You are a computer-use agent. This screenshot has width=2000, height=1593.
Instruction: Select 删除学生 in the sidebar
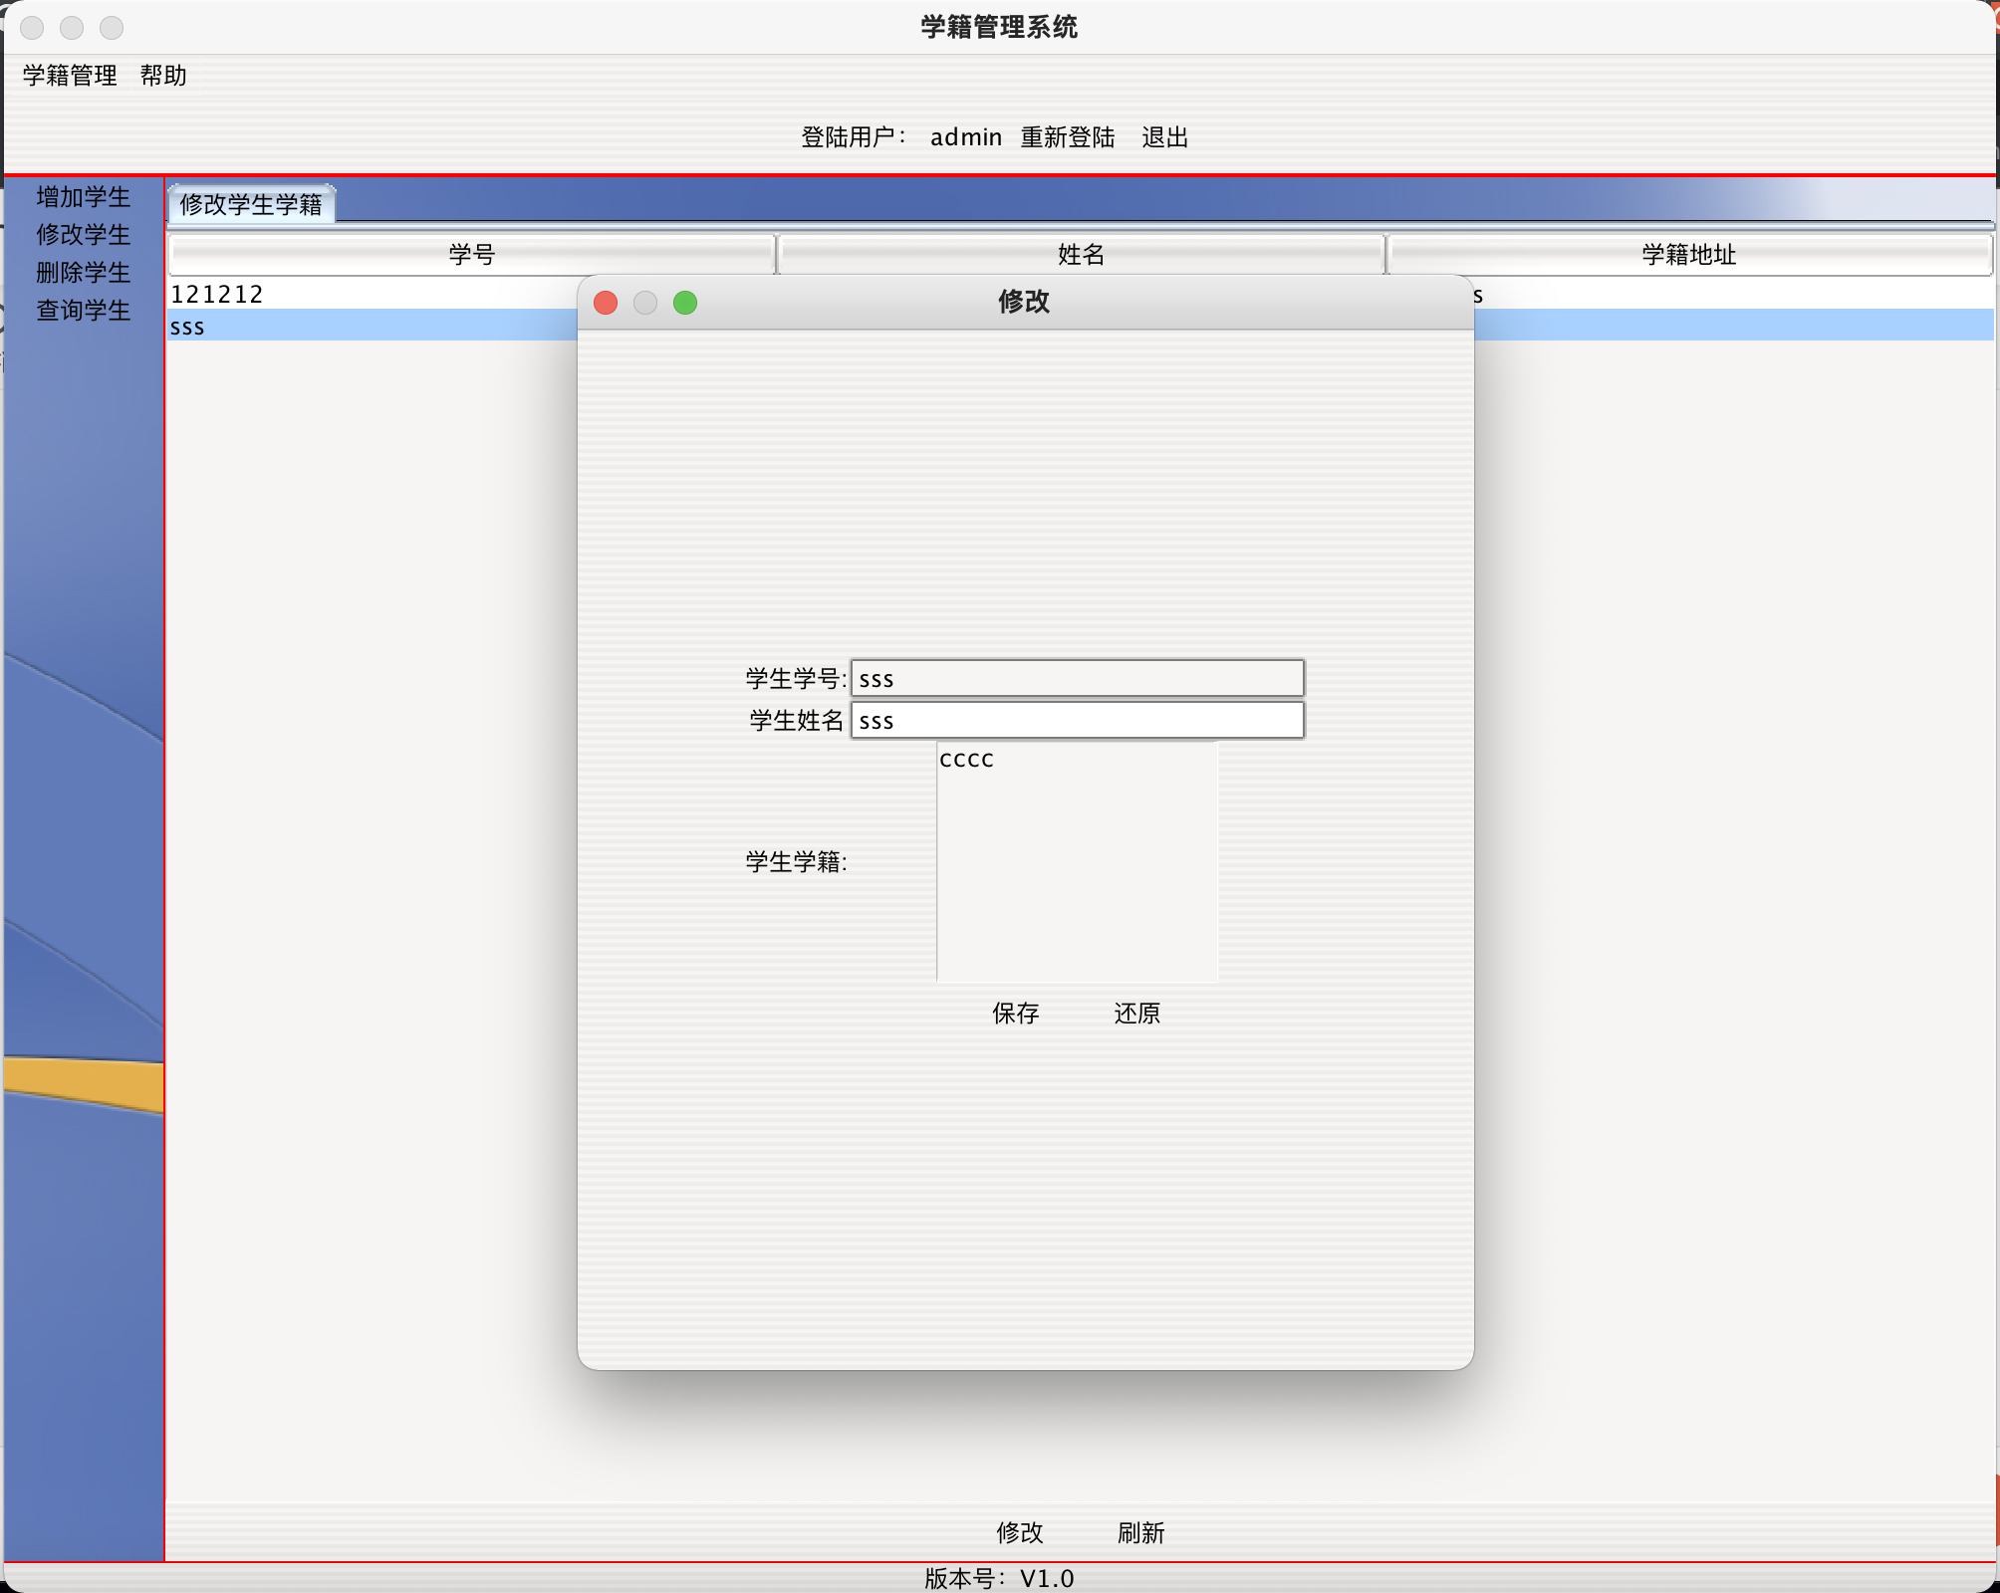tap(82, 273)
